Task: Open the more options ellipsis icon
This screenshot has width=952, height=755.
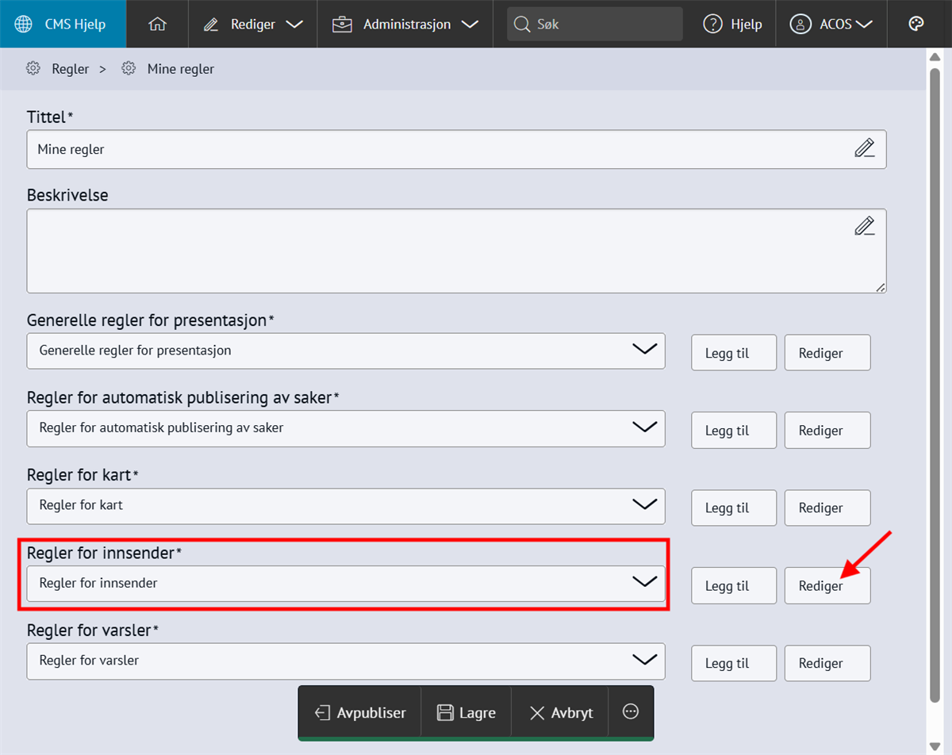Action: click(x=631, y=712)
